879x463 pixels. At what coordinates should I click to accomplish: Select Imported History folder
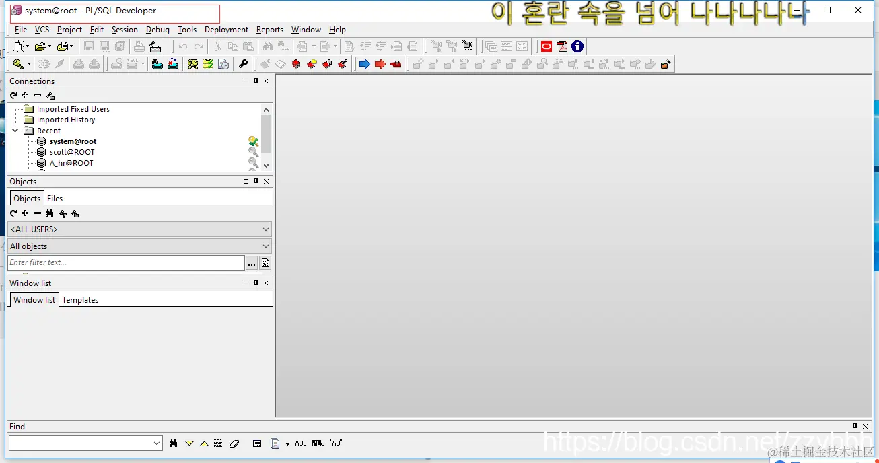click(66, 120)
